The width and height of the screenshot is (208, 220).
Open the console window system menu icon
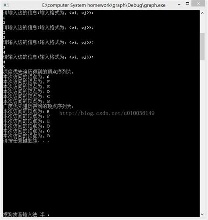(x=6, y=5)
